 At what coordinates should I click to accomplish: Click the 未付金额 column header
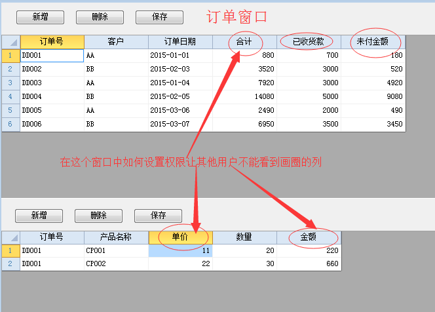[373, 42]
